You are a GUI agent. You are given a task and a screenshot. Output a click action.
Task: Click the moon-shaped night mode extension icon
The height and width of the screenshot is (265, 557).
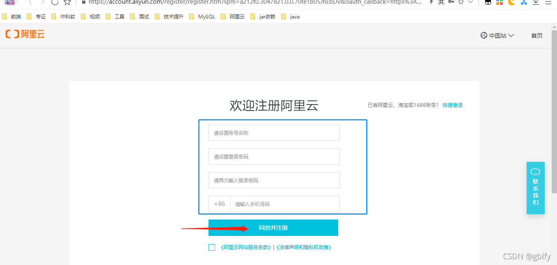click(x=512, y=3)
